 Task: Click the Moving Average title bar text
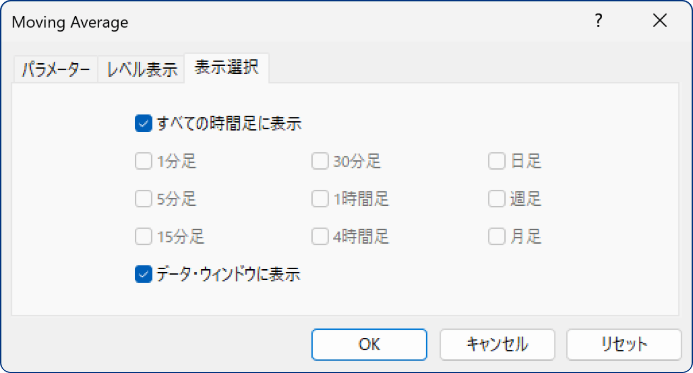point(69,22)
